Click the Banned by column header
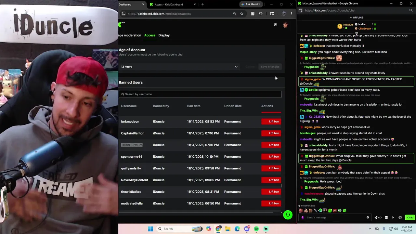This screenshot has width=416, height=234. coord(161,106)
